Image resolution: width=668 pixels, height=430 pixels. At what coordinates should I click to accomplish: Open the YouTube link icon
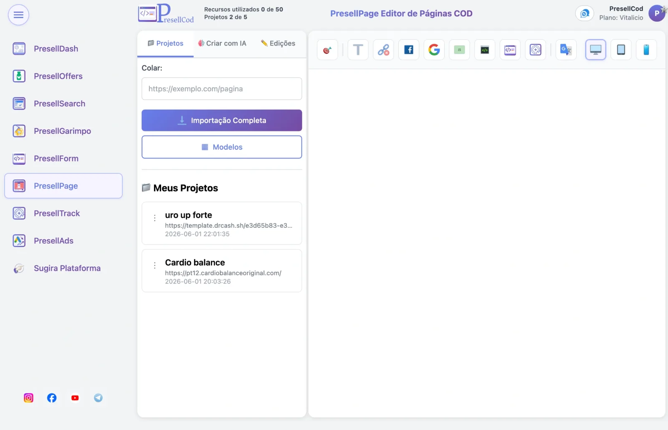click(x=75, y=398)
